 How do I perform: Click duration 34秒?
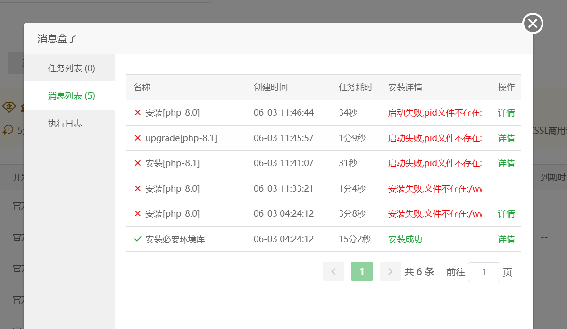[348, 113]
